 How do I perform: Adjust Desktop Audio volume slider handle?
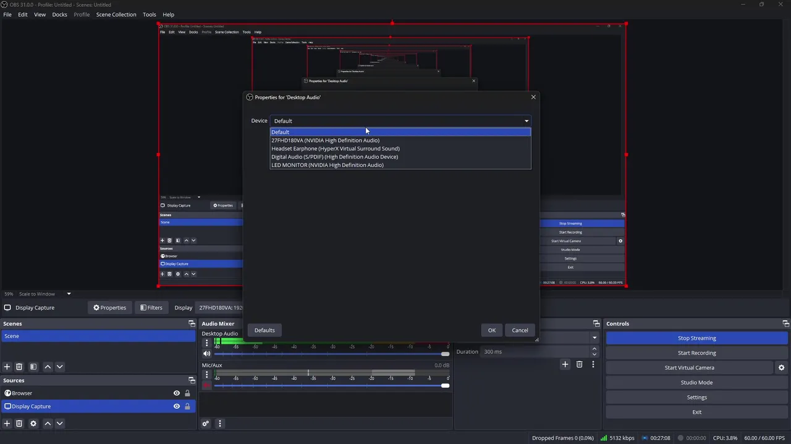(445, 354)
